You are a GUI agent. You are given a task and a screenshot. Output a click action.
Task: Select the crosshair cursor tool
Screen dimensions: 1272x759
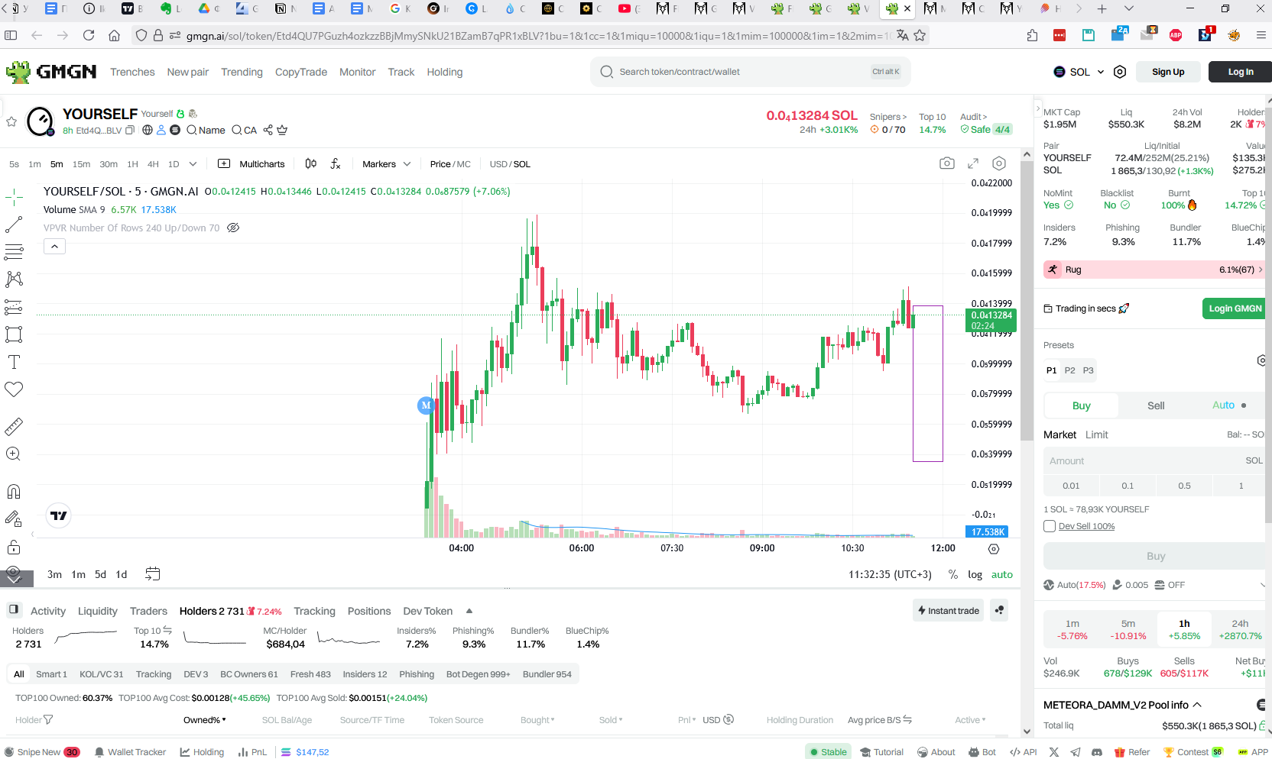point(14,198)
